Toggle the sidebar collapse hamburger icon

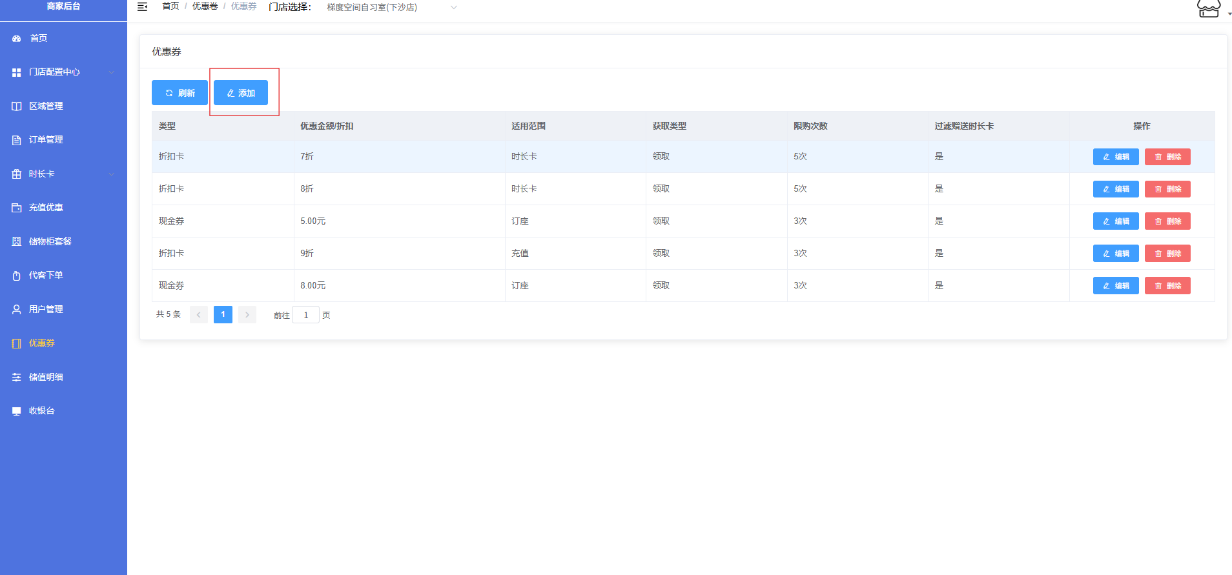pyautogui.click(x=143, y=7)
